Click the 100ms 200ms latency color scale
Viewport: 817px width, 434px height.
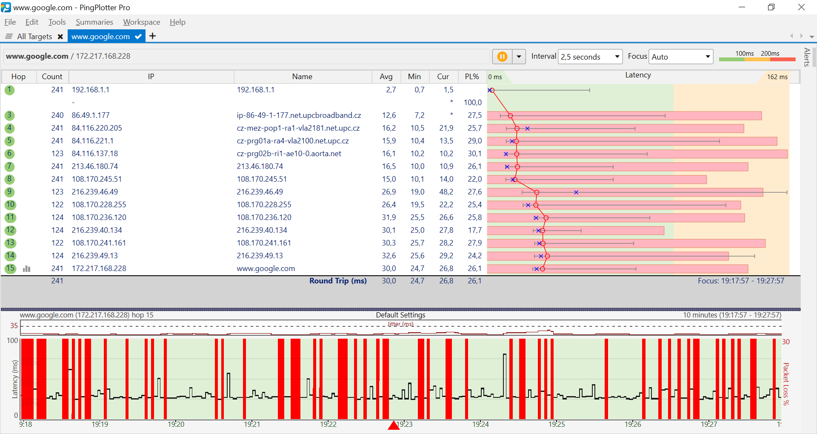[757, 56]
